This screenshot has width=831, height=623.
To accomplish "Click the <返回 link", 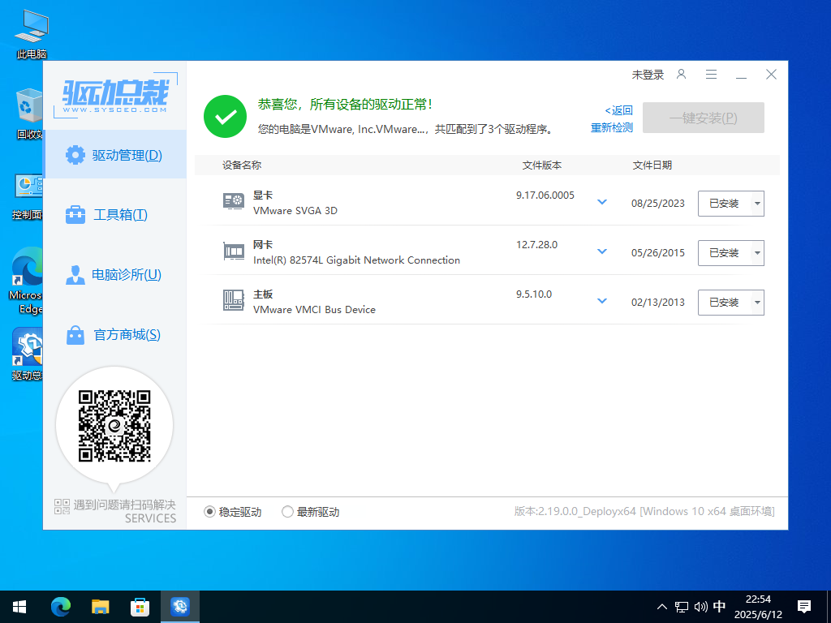I will click(618, 110).
